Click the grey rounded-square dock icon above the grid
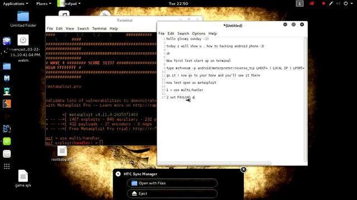357x200 pixels. coord(7,154)
